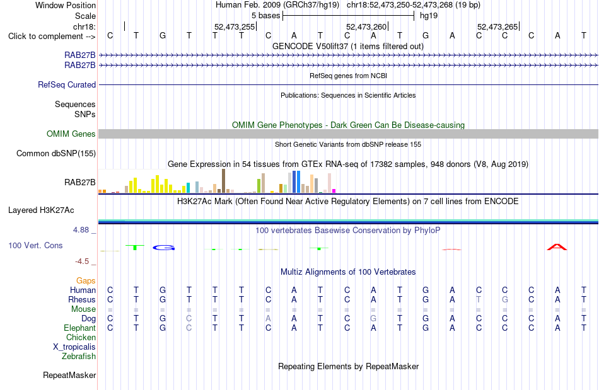Click the blue GTEx expression bars

[x=296, y=181]
